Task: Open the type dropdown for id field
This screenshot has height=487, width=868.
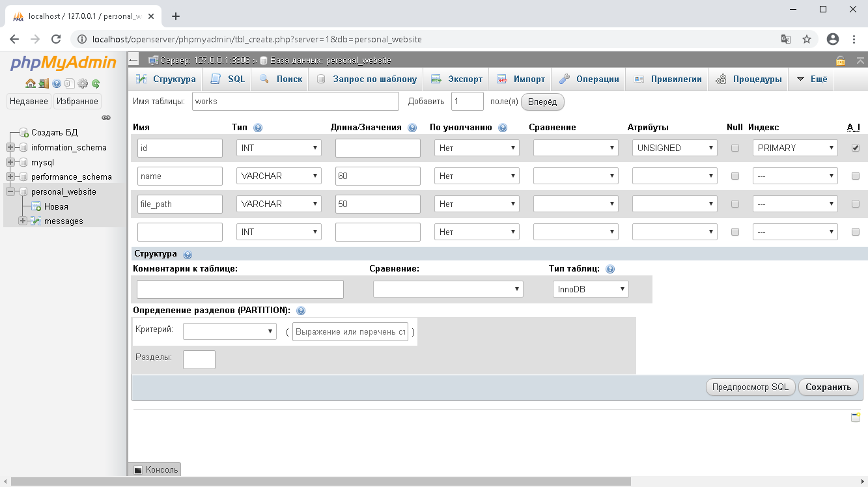Action: pyautogui.click(x=279, y=148)
